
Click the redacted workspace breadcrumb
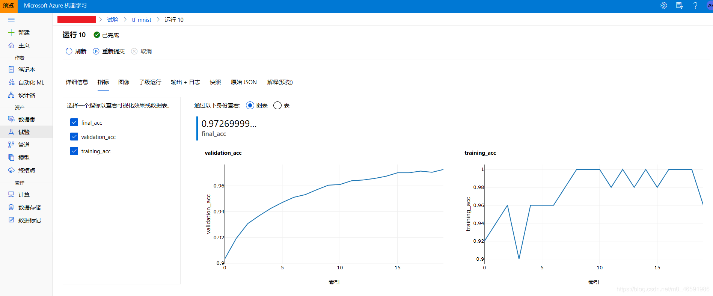77,20
